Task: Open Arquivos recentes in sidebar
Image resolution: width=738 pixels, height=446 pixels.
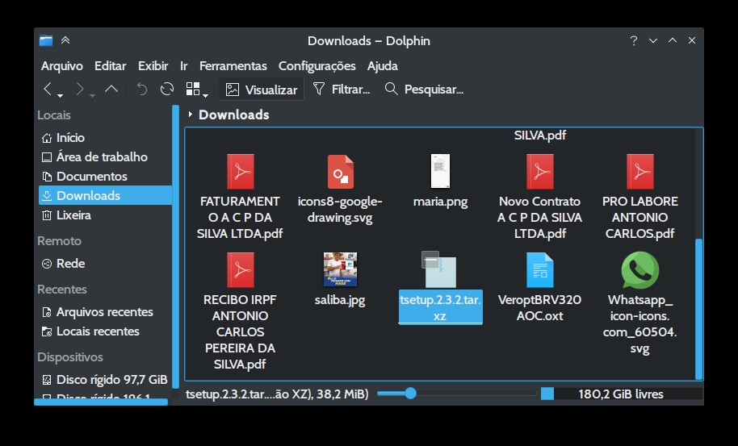Action: [104, 311]
